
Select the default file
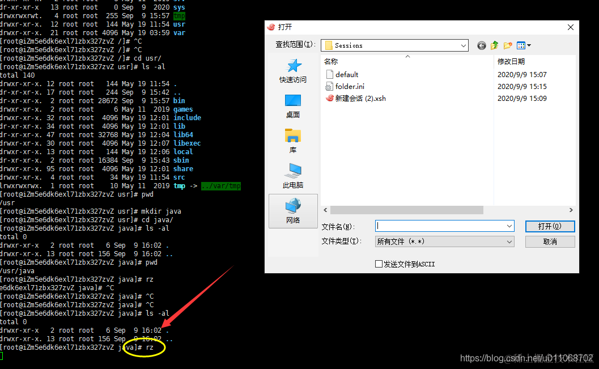(x=342, y=74)
